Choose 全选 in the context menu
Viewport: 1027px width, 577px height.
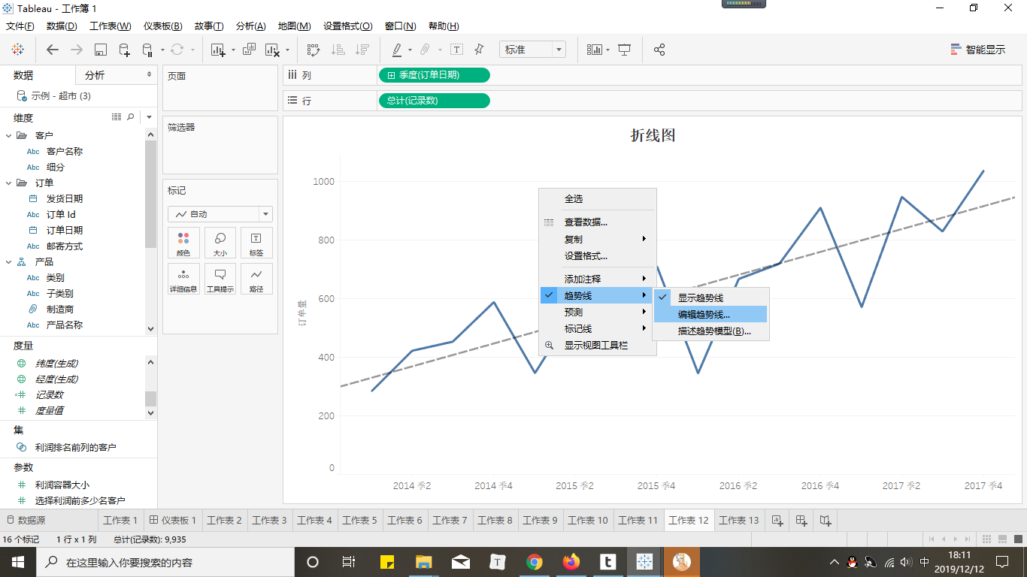598,199
